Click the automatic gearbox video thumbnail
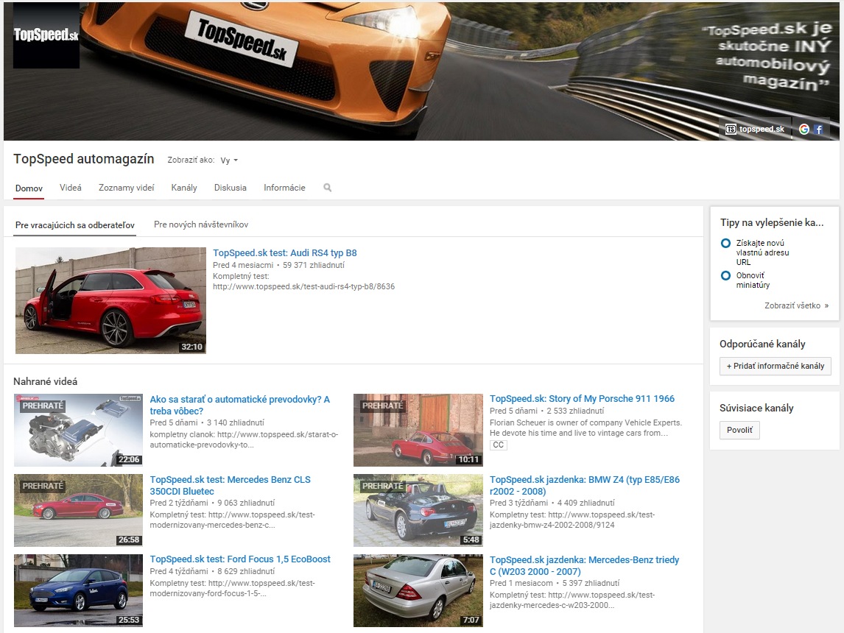The width and height of the screenshot is (844, 633). point(78,431)
